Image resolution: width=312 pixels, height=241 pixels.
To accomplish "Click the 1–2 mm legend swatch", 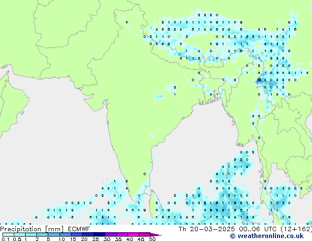I will tap(31, 235).
